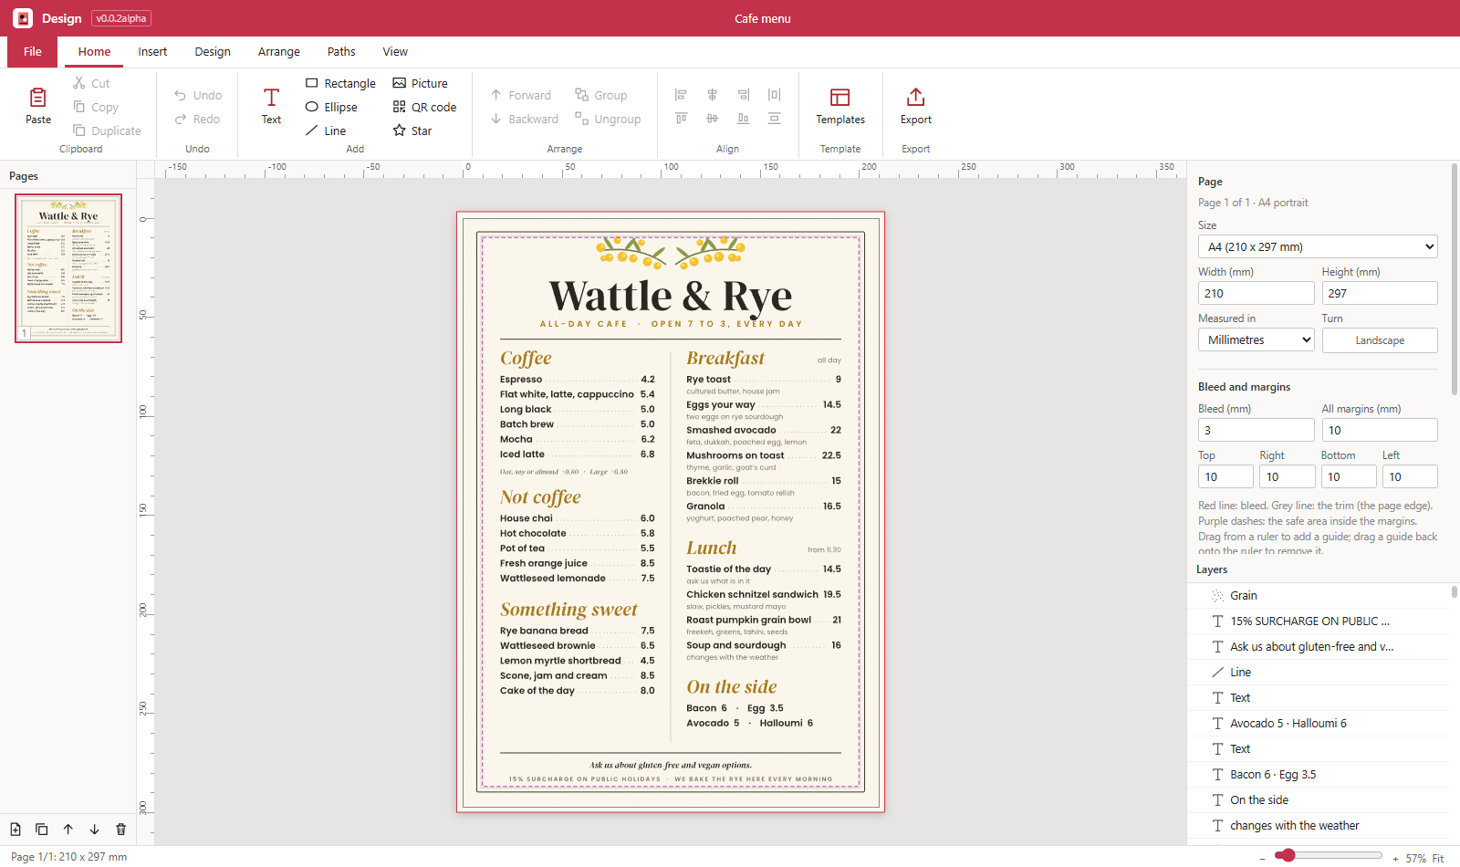Turn page to Landscape
This screenshot has height=867, width=1460.
click(1380, 340)
